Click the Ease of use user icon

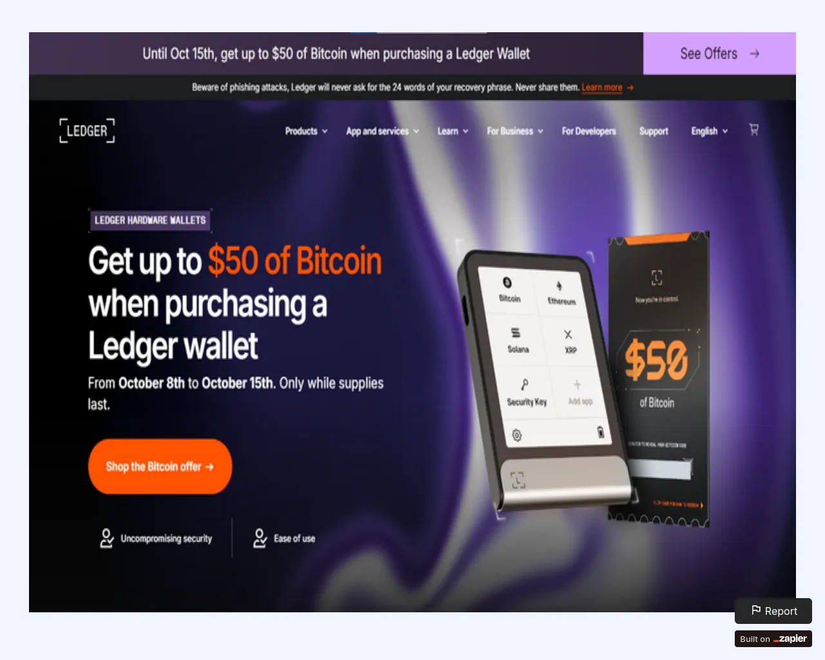coord(260,538)
